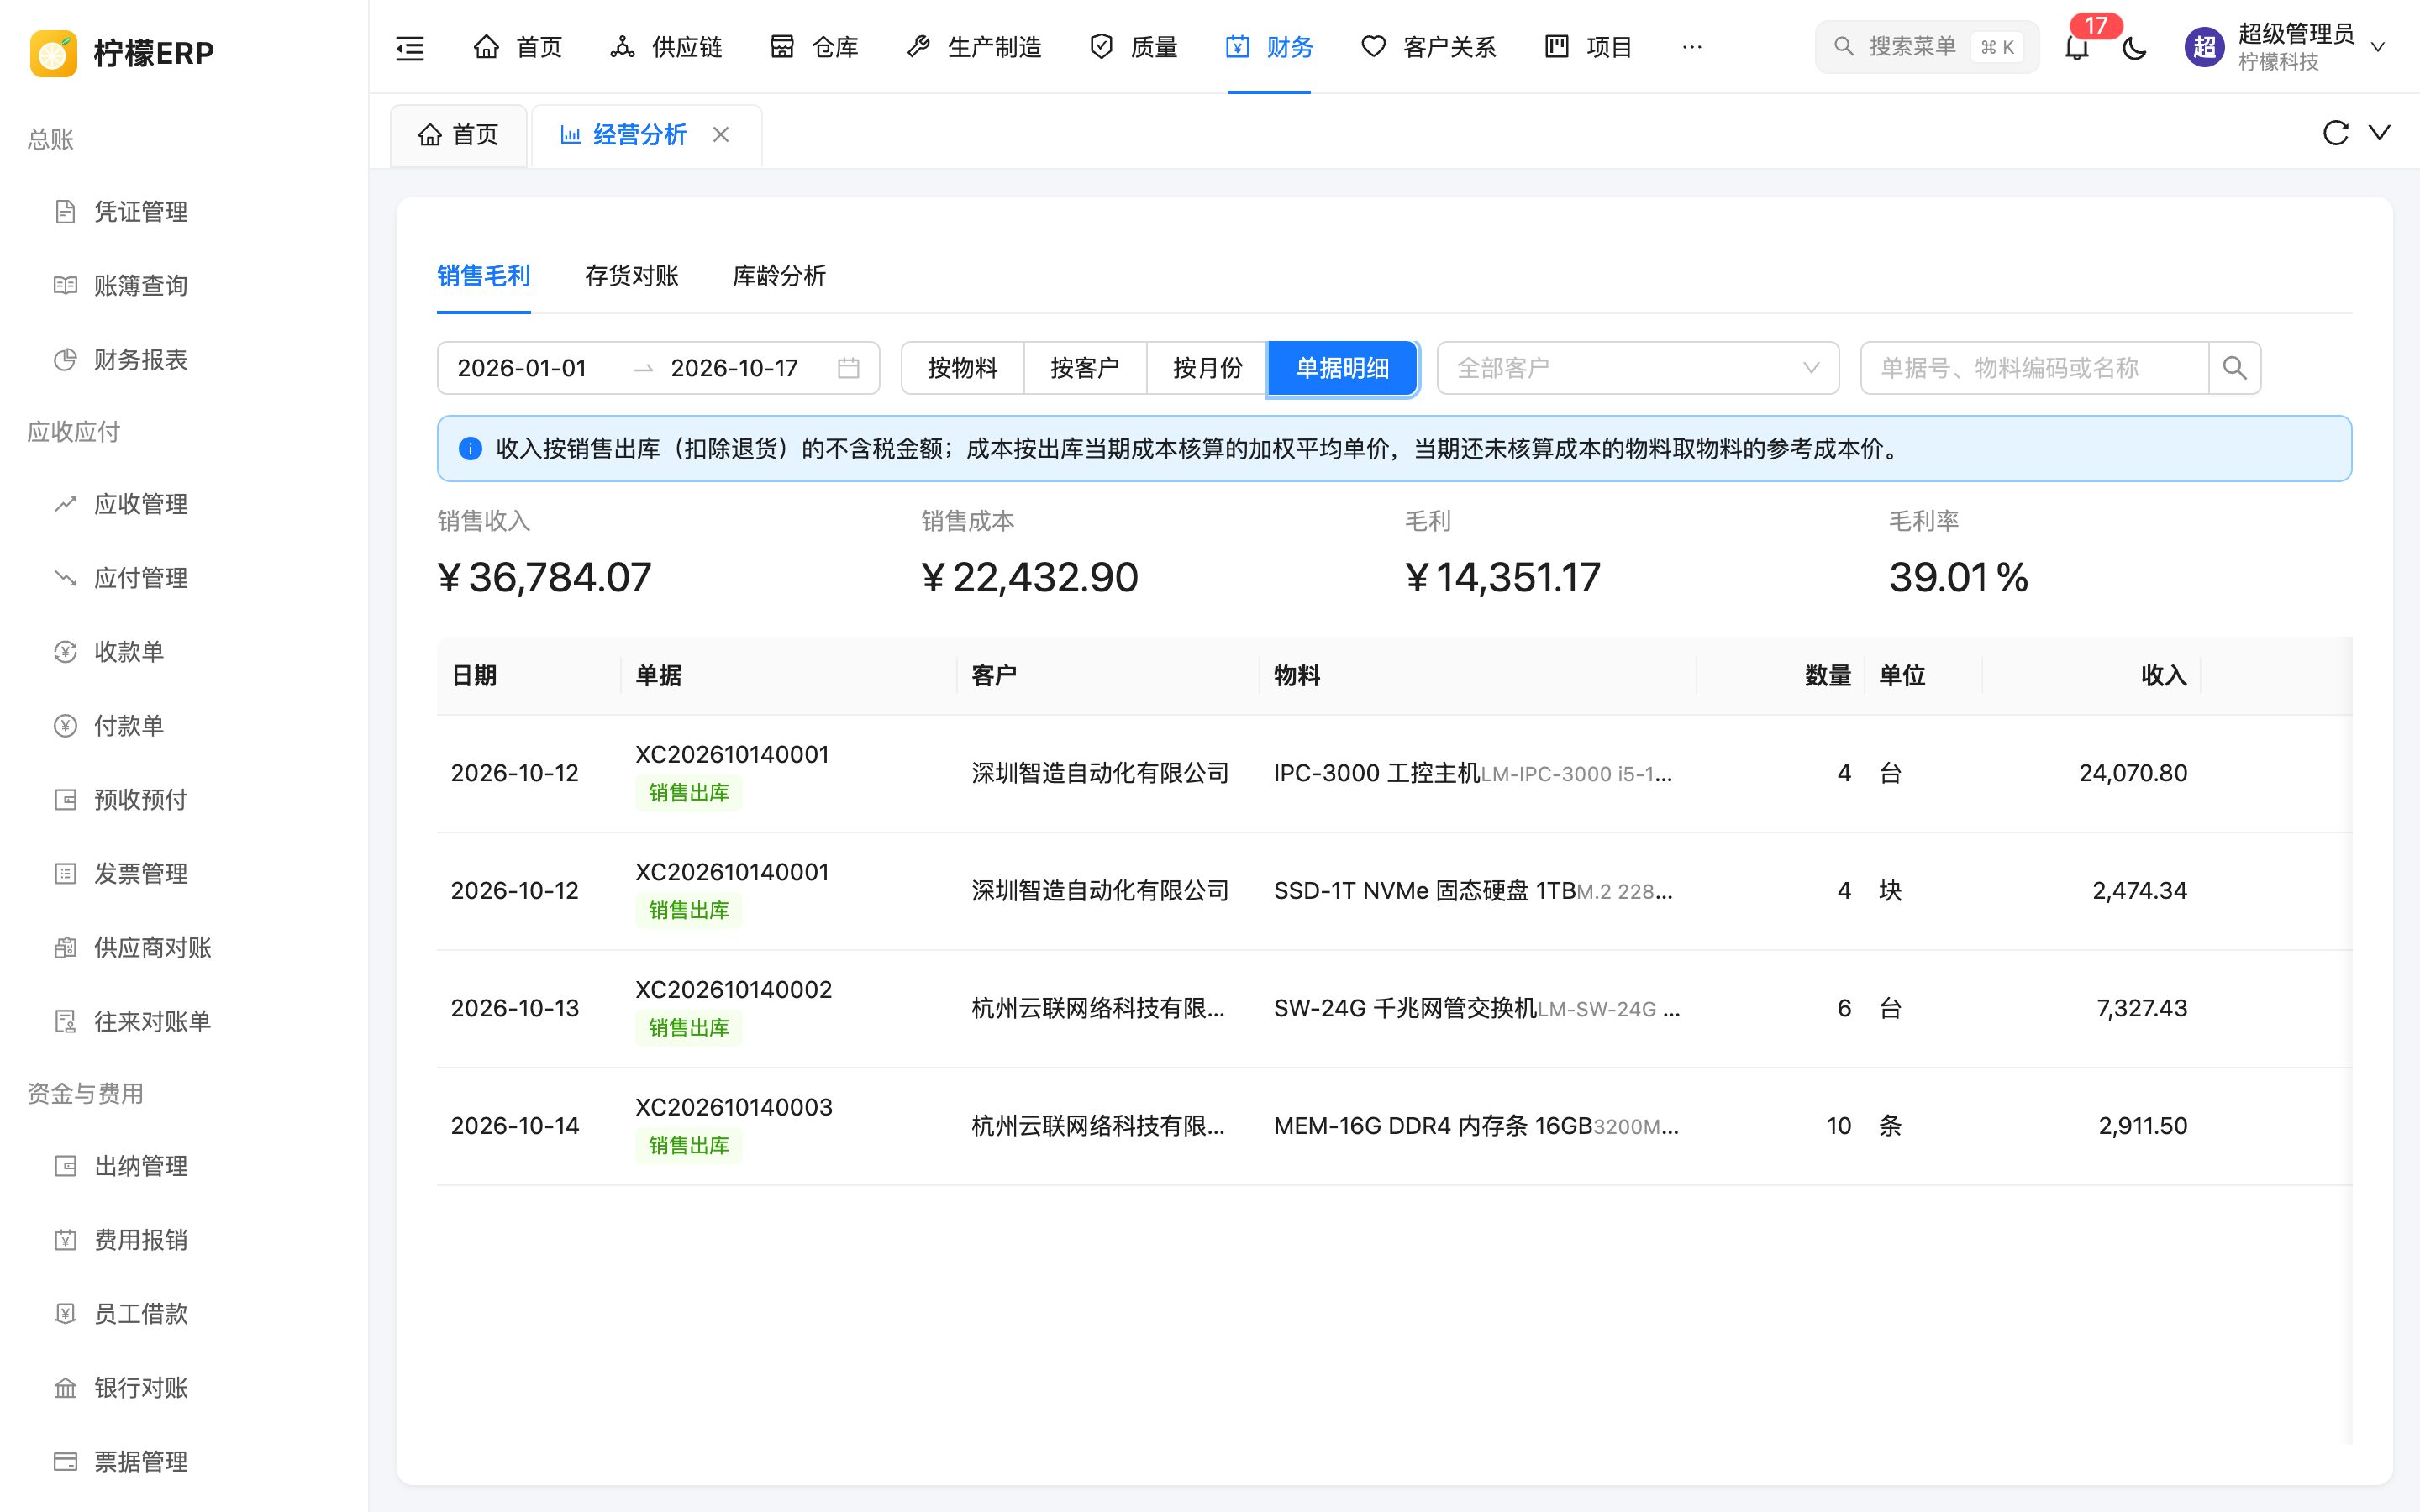Viewport: 2420px width, 1512px height.
Task: Switch to 存货对账 tab
Action: coord(632,276)
